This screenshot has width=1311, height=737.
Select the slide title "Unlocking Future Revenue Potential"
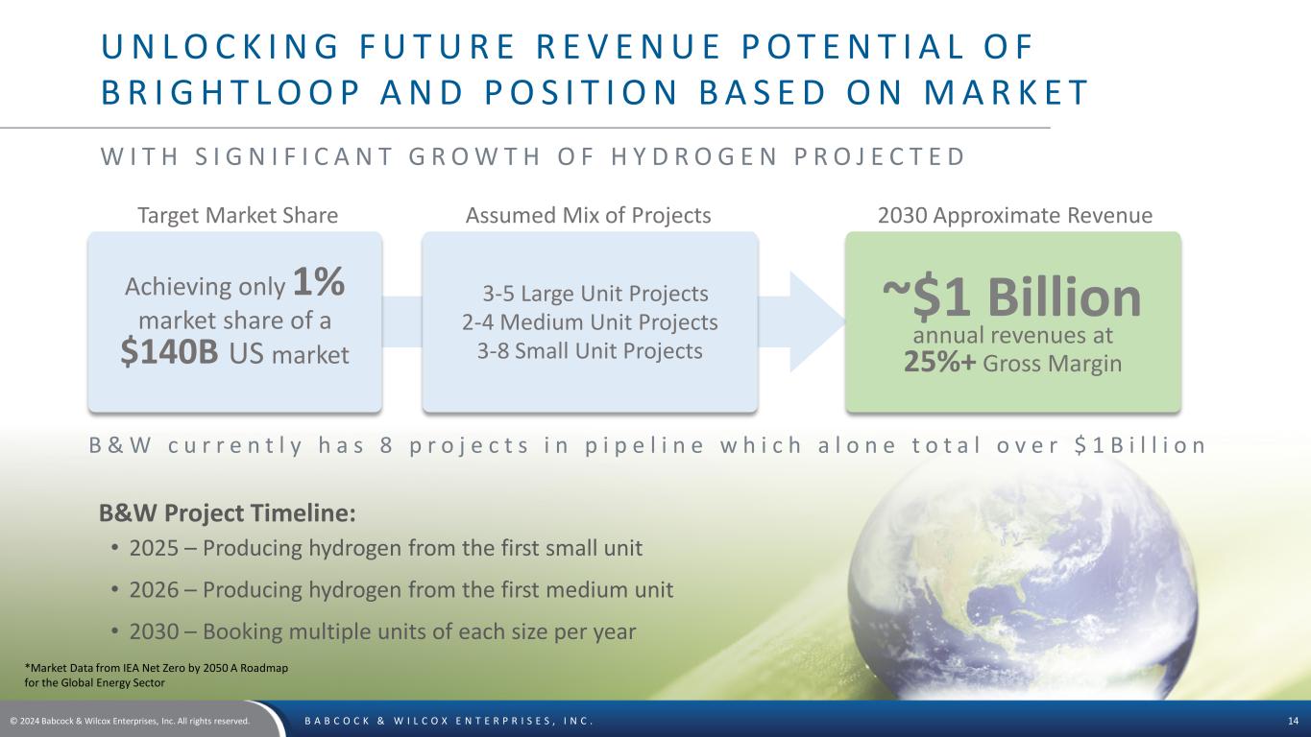567,45
